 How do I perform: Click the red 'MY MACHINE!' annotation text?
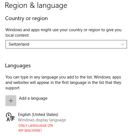tap(30, 131)
